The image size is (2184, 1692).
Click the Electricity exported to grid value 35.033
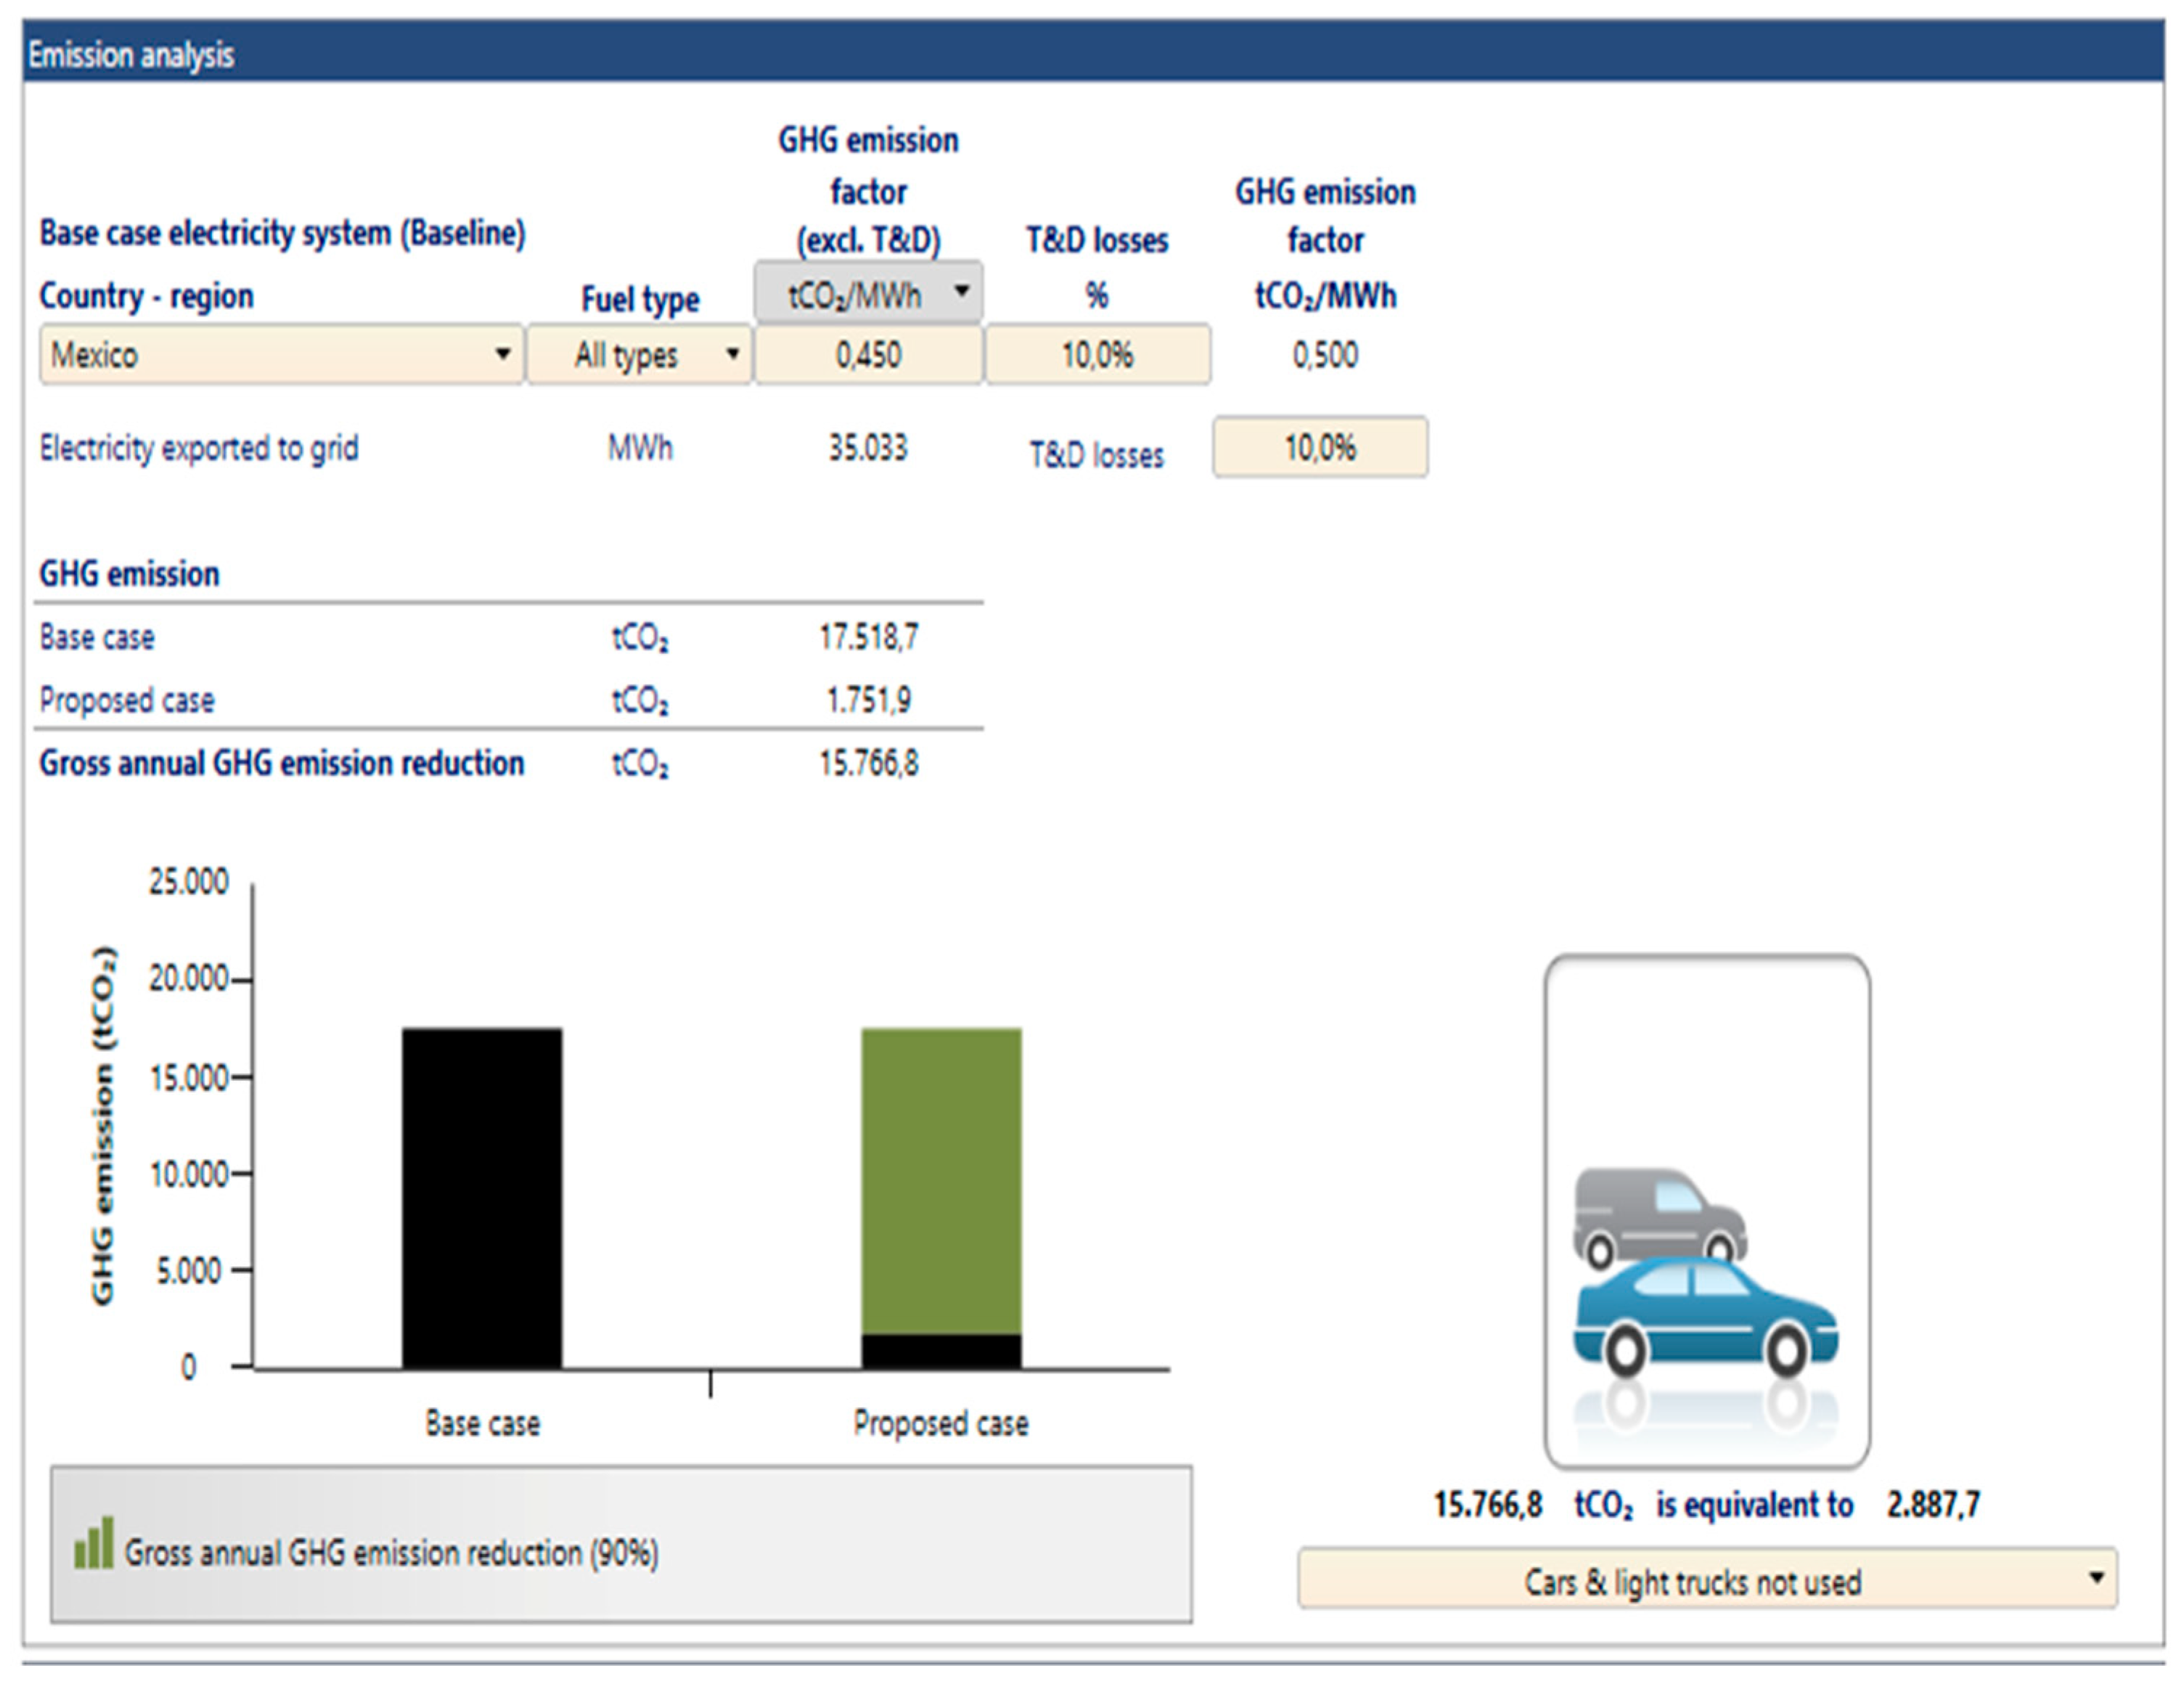868,448
